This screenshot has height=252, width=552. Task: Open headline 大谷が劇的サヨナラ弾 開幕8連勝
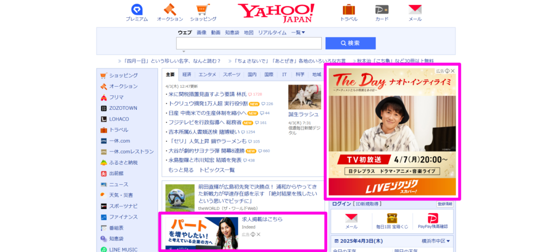206,151
